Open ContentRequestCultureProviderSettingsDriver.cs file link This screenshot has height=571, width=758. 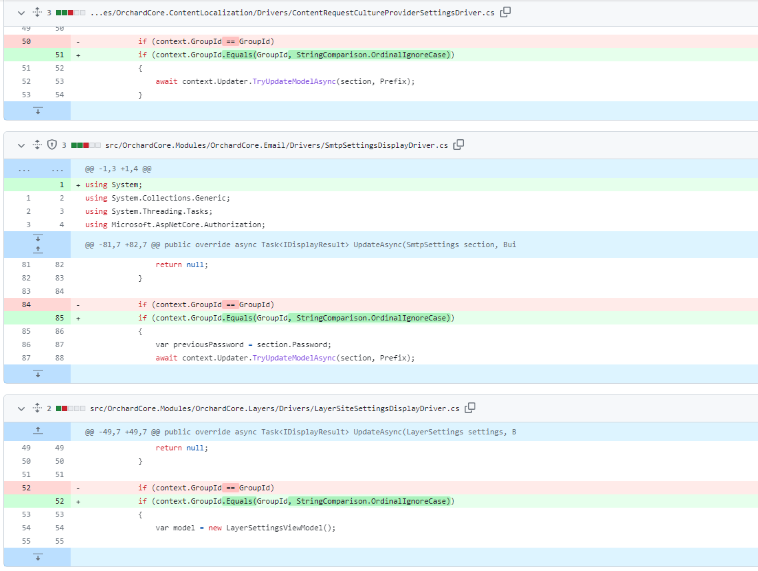292,13
